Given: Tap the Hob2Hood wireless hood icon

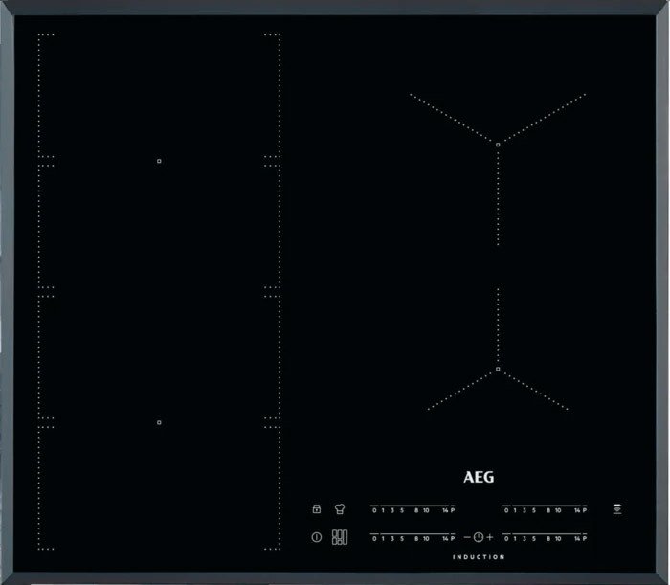Looking at the screenshot, I should tap(617, 509).
